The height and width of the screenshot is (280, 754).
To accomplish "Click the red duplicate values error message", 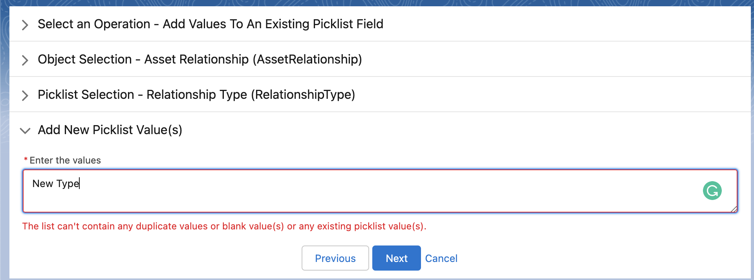I will 224,226.
